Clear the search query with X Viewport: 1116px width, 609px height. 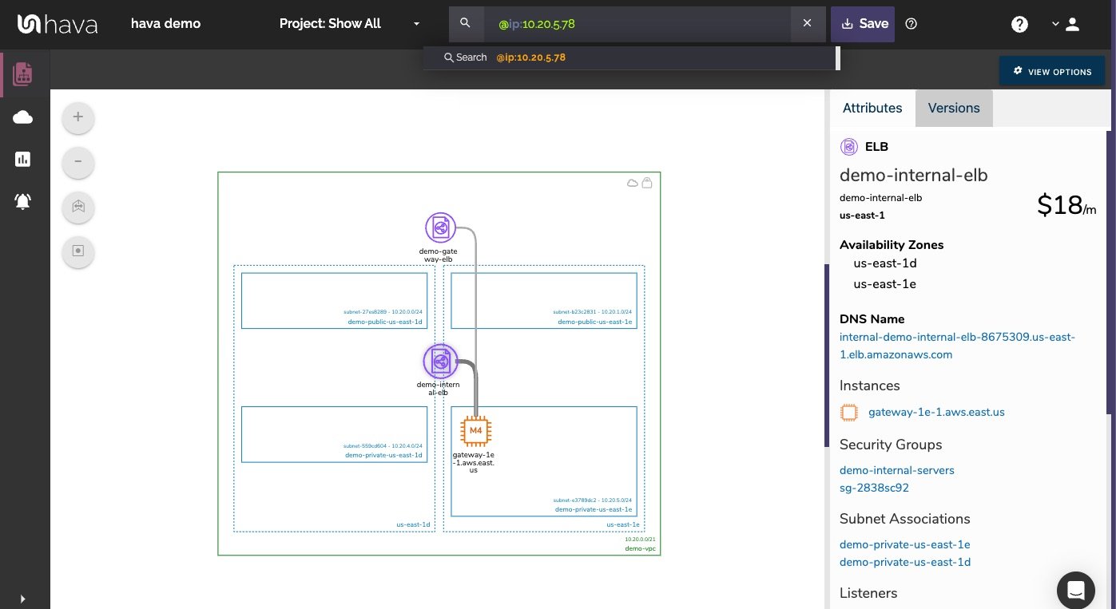[808, 24]
